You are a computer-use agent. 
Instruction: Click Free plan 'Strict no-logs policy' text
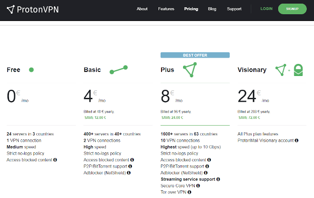(25, 153)
